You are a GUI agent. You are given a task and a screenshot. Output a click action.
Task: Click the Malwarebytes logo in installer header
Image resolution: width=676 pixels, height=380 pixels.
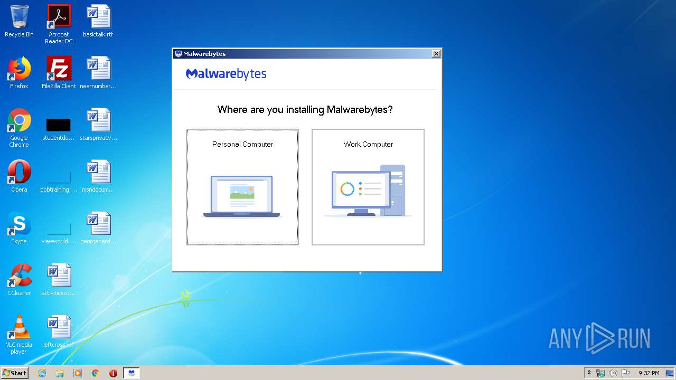click(226, 74)
